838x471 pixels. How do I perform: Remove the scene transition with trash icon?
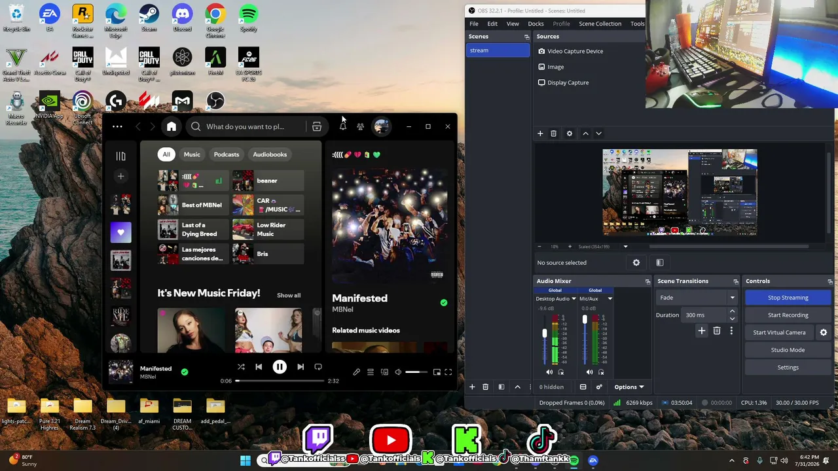tap(717, 331)
